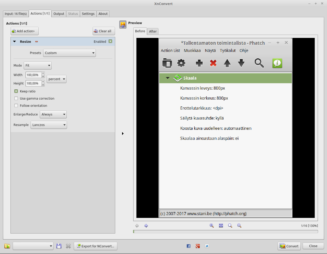Open the Enlarge/Reduce dropdown showing Always

pyautogui.click(x=53, y=114)
